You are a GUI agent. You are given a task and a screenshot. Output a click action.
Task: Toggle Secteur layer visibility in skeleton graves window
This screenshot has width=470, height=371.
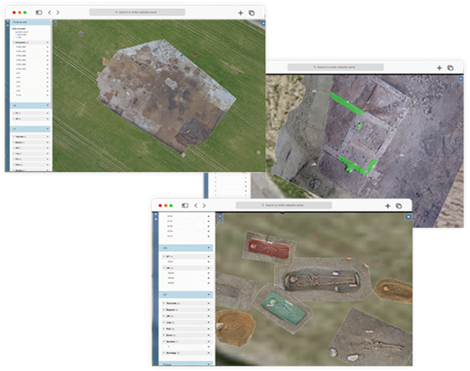click(208, 341)
